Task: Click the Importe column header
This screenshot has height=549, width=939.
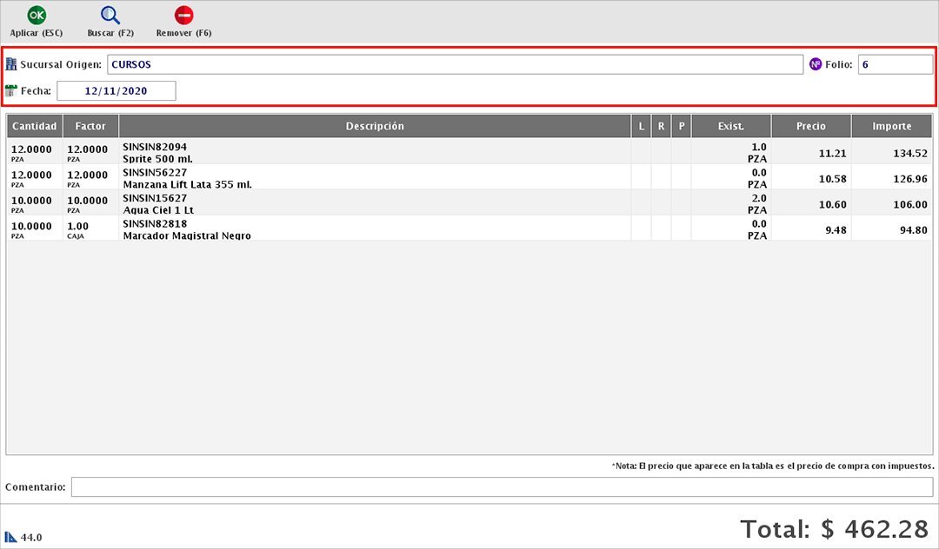Action: (x=891, y=126)
